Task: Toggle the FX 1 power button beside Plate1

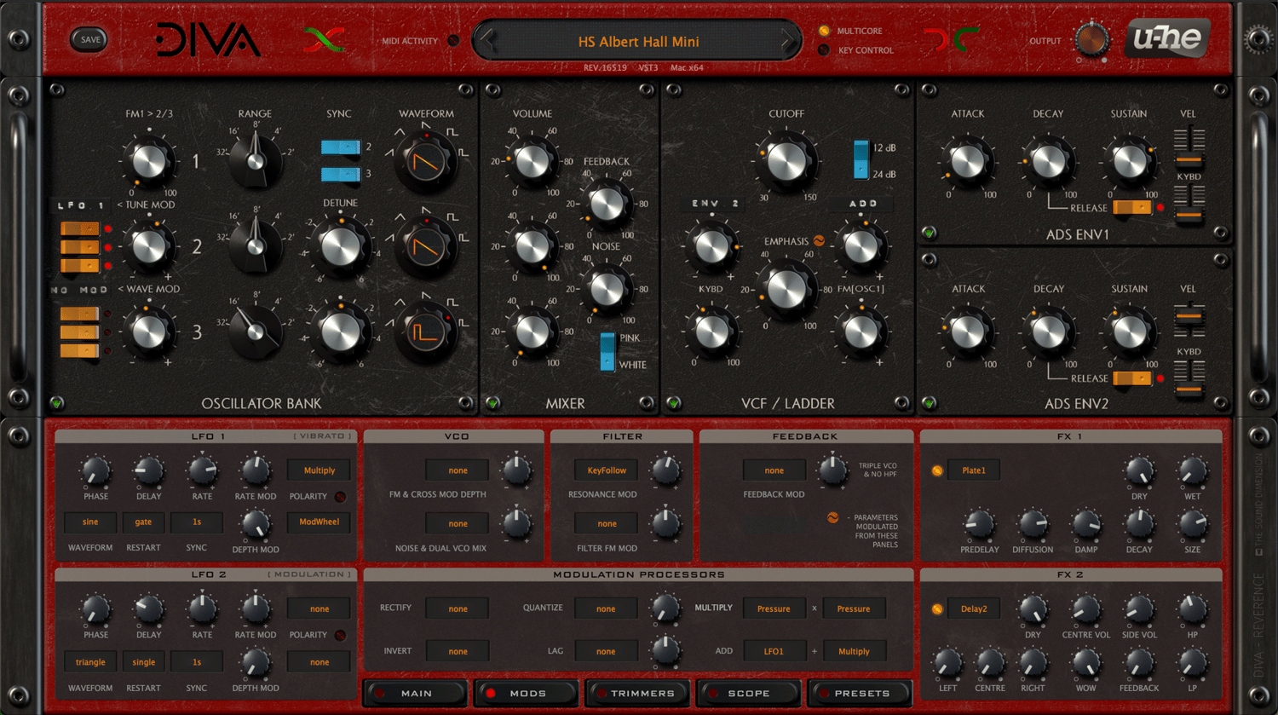Action: click(937, 470)
